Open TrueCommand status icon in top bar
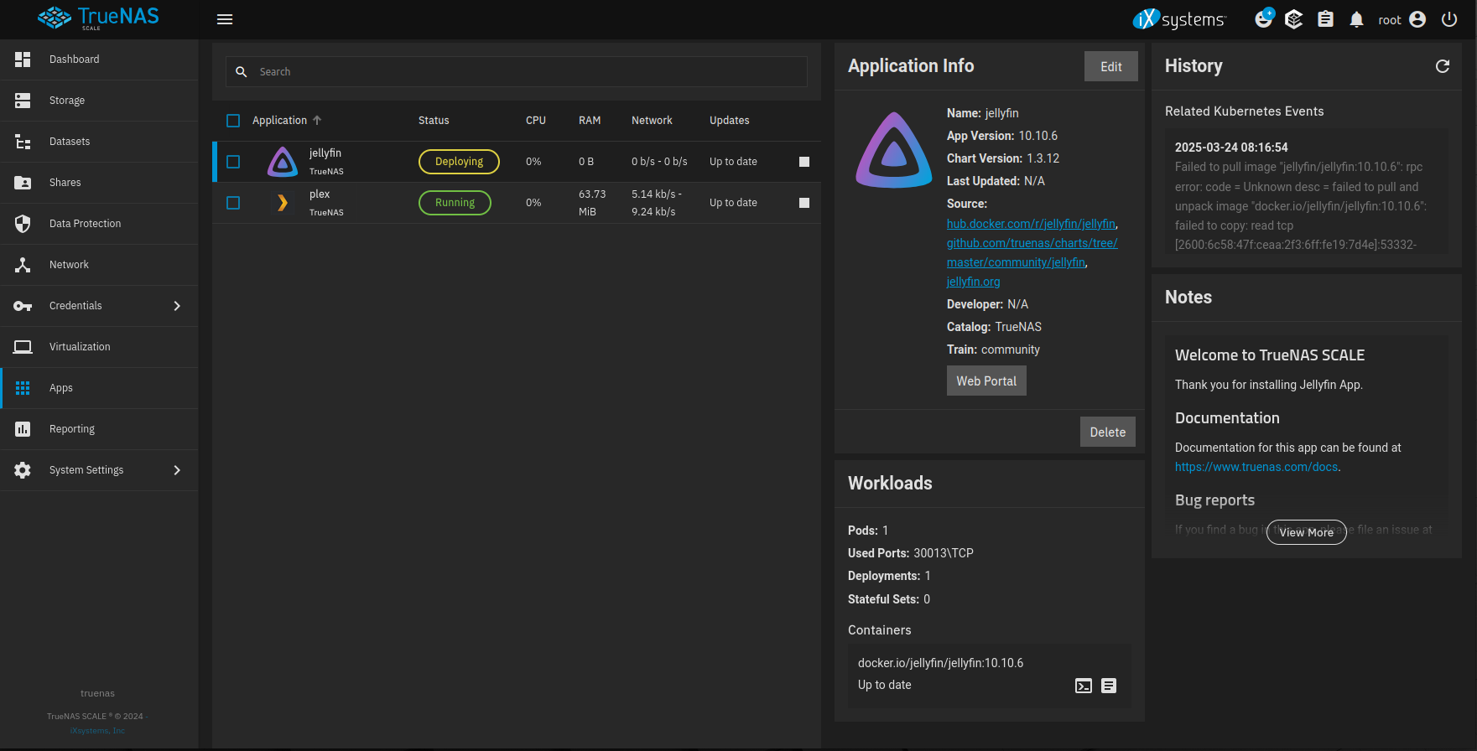This screenshot has height=751, width=1477. [x=1264, y=18]
